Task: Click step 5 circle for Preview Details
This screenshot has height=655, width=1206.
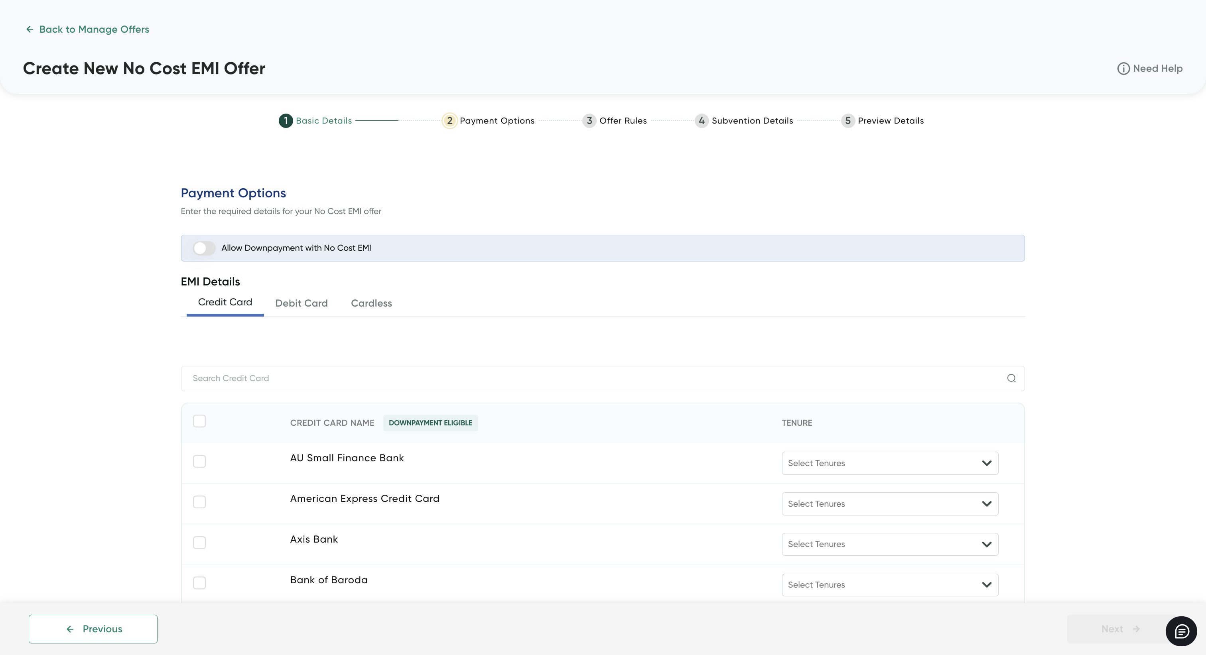Action: (848, 121)
